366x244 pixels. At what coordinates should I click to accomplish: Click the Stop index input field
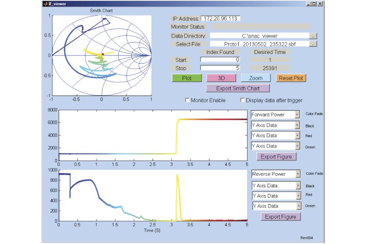pyautogui.click(x=220, y=68)
